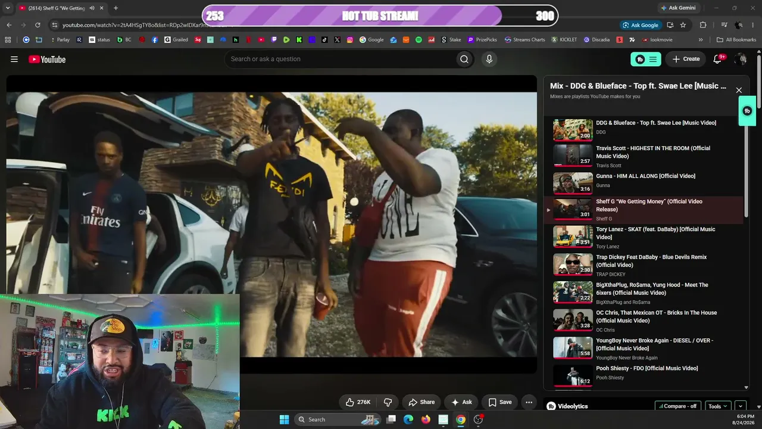Click the YouTube search input field

coord(339,59)
